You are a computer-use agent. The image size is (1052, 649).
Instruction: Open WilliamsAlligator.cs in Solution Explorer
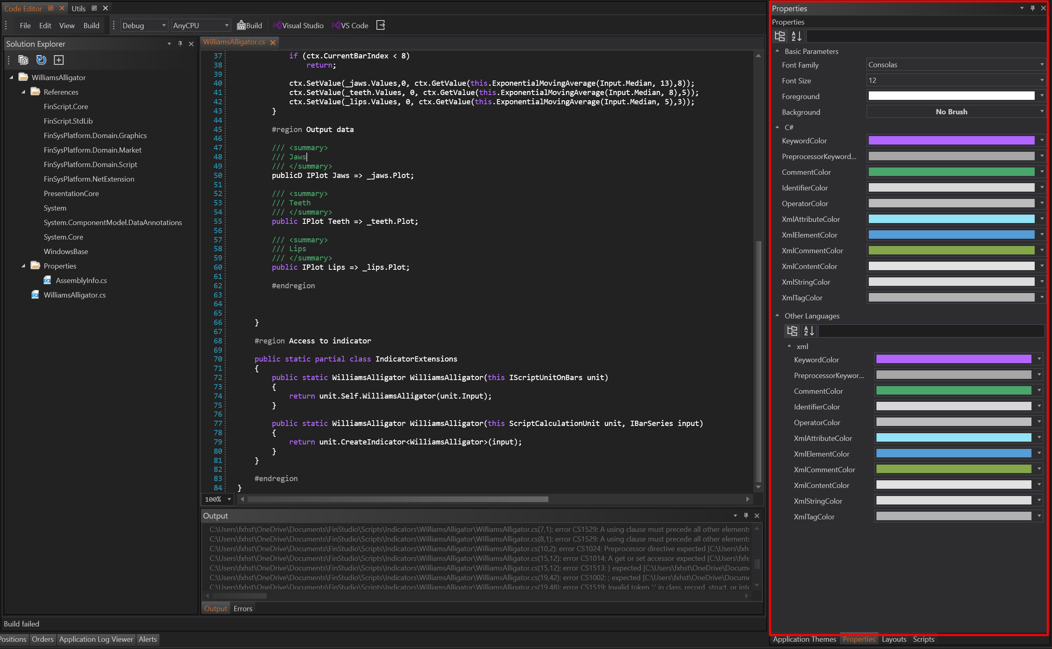(74, 295)
